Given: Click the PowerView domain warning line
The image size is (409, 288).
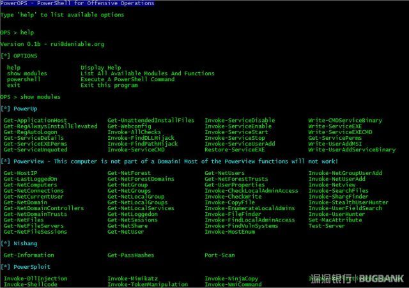Looking at the screenshot, I should (x=169, y=162).
